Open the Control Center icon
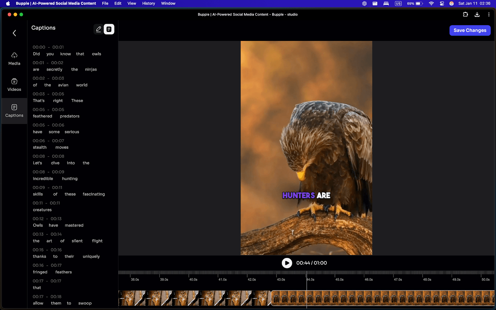 (442, 3)
